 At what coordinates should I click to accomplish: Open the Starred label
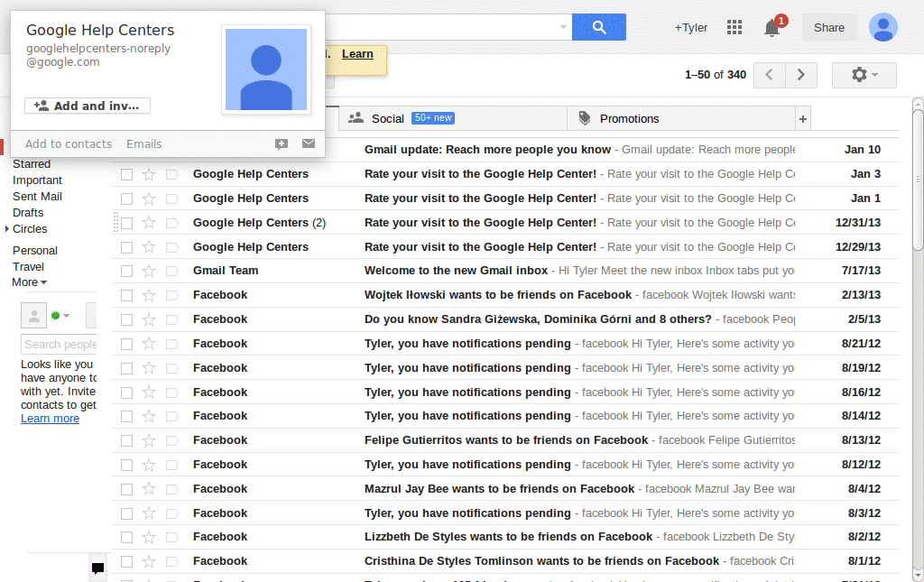pos(32,163)
